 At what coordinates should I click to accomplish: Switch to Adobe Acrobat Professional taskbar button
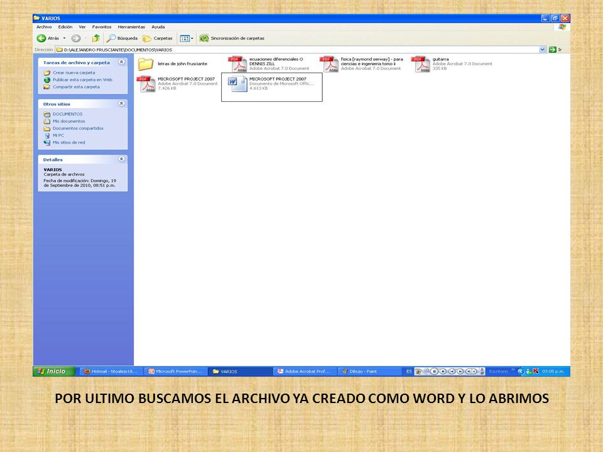(x=305, y=371)
